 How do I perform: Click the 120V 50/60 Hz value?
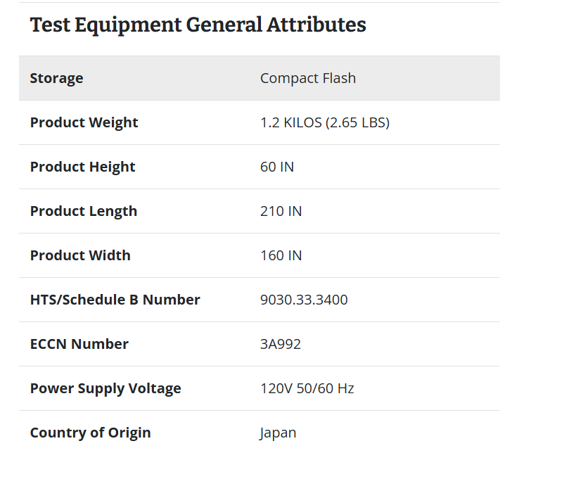click(x=307, y=388)
